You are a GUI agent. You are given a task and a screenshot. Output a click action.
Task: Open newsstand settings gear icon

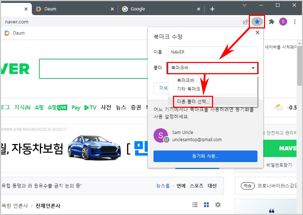coord(218,205)
